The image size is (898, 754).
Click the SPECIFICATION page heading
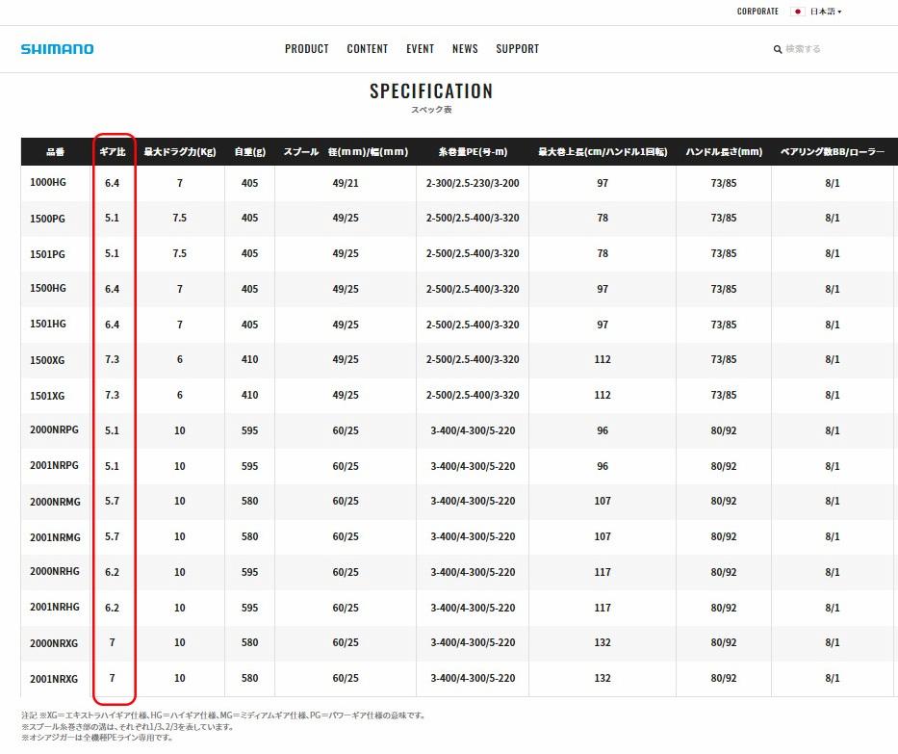(430, 92)
